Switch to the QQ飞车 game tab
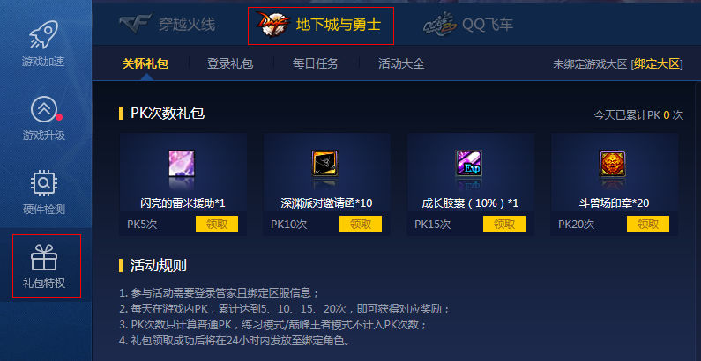 [468, 25]
